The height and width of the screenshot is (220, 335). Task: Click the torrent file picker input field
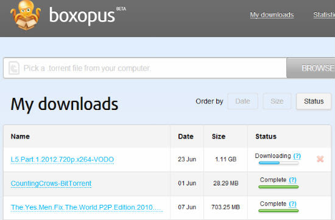(x=145, y=68)
